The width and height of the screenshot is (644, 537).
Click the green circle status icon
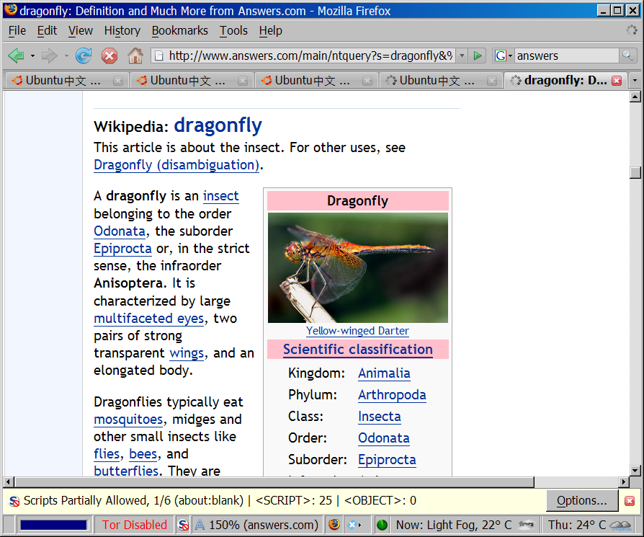382,525
